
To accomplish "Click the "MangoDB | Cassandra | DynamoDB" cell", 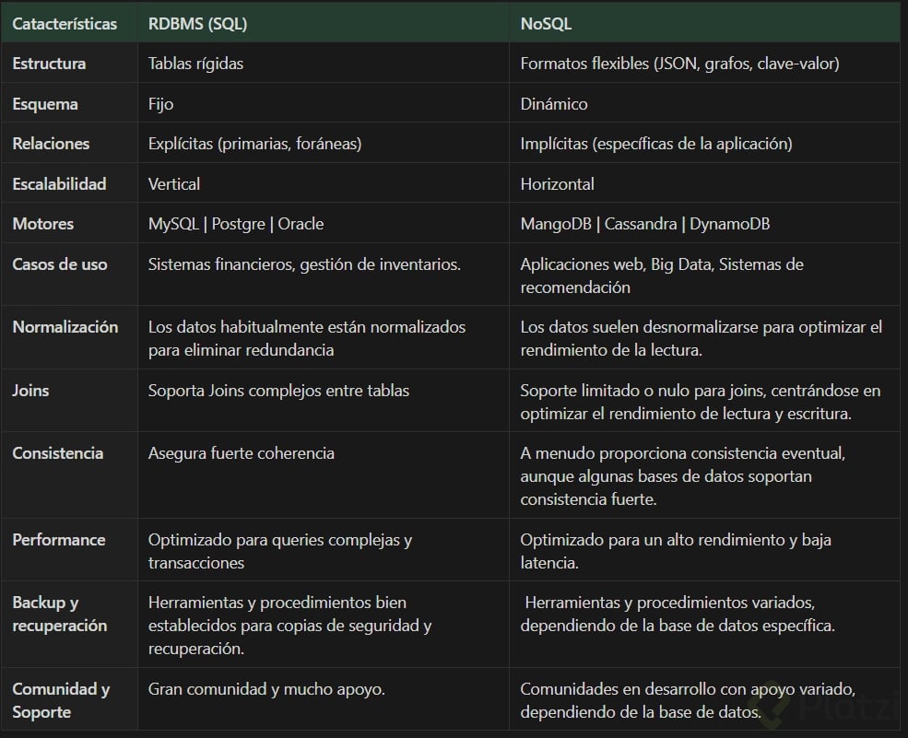I will coord(644,224).
